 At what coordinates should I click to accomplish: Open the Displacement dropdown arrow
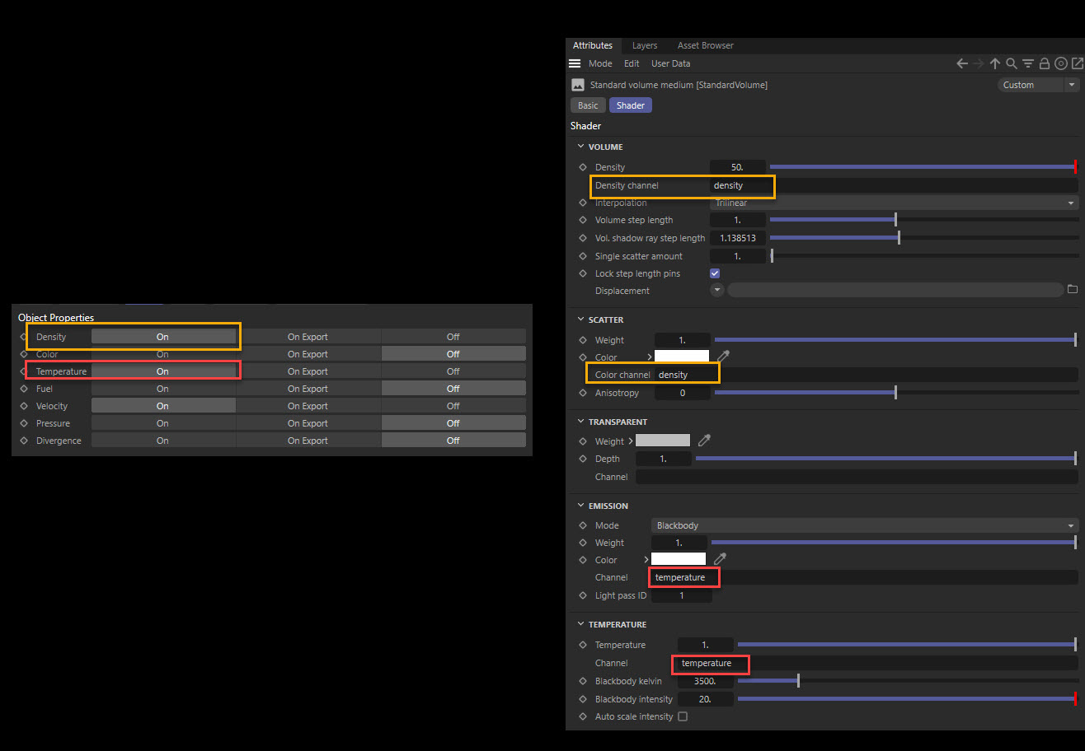pos(717,290)
